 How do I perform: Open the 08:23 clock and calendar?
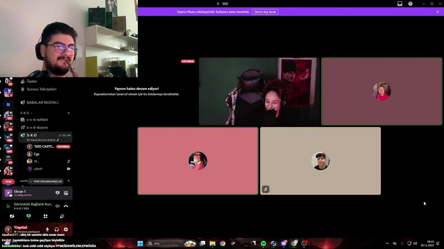point(427,243)
